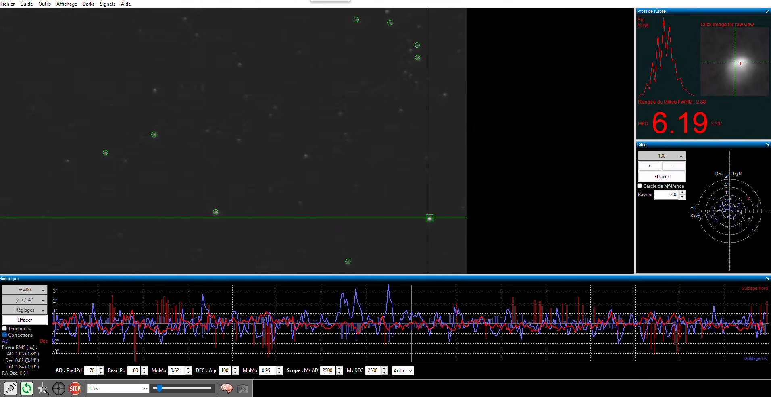Screen dimensions: 771x397
Task: Increase DEC MnMo with up arrow
Action: coord(279,369)
